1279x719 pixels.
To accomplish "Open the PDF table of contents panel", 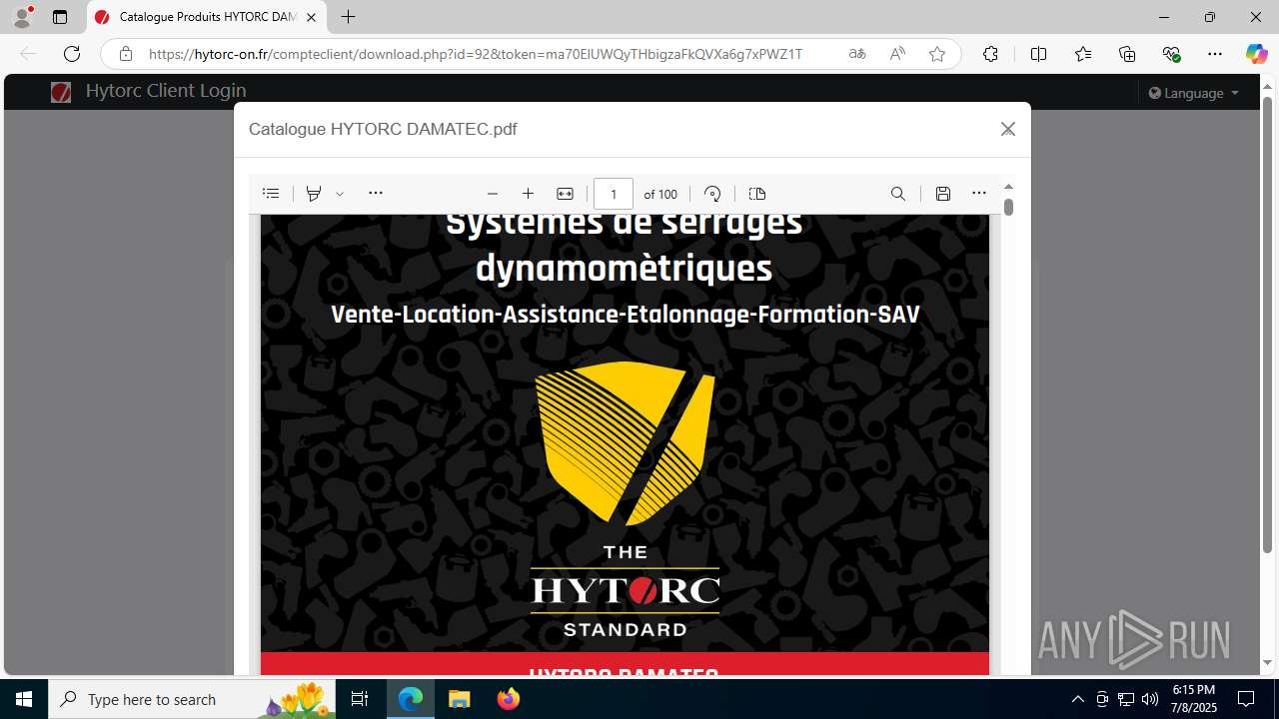I will click(271, 194).
